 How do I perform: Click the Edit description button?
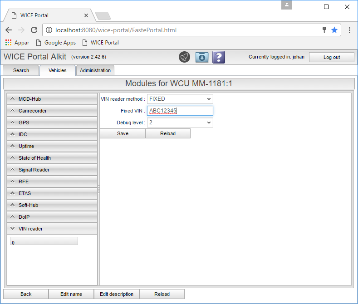tap(117, 294)
